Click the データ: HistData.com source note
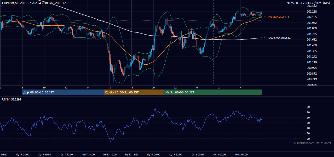 tap(310, 143)
